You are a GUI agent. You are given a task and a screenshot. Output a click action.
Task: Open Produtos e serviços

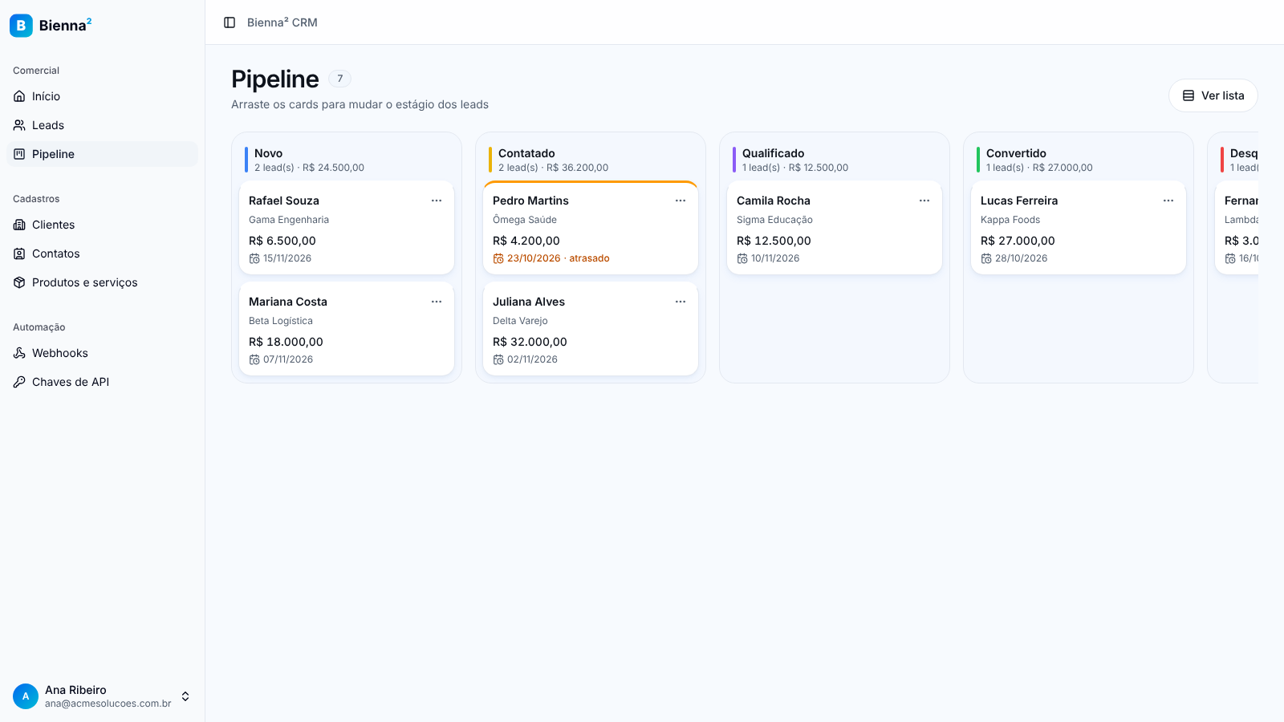click(x=102, y=282)
